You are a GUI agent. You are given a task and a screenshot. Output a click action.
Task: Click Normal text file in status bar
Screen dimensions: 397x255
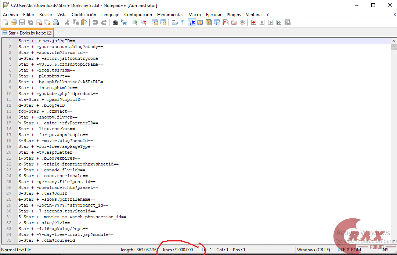[x=16, y=250]
